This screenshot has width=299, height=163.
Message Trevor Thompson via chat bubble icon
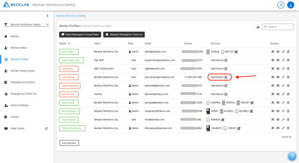pyautogui.click(x=272, y=128)
